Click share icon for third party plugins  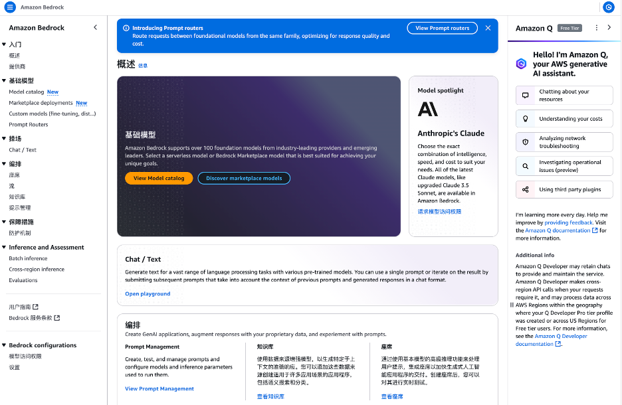click(525, 190)
